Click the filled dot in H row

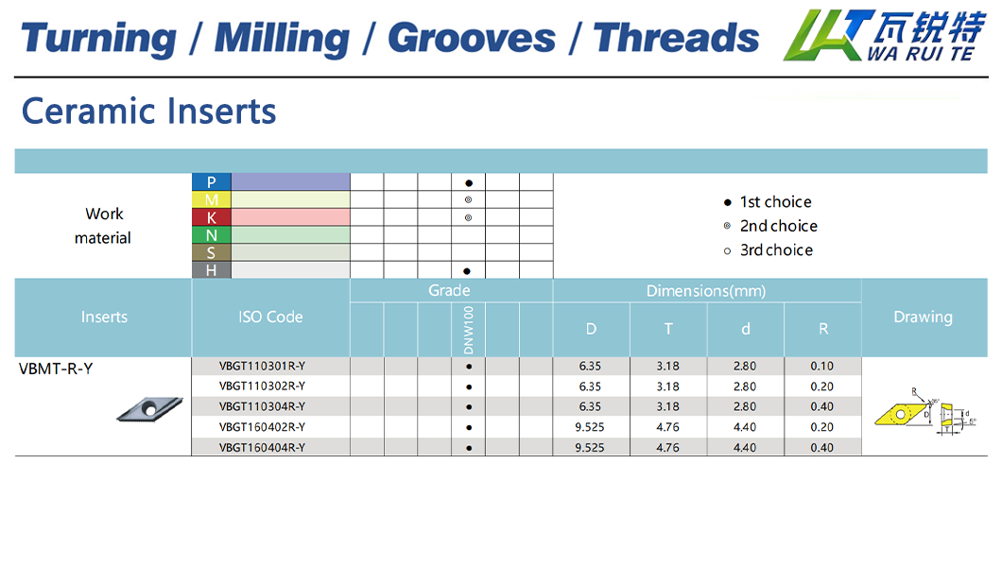tap(467, 271)
